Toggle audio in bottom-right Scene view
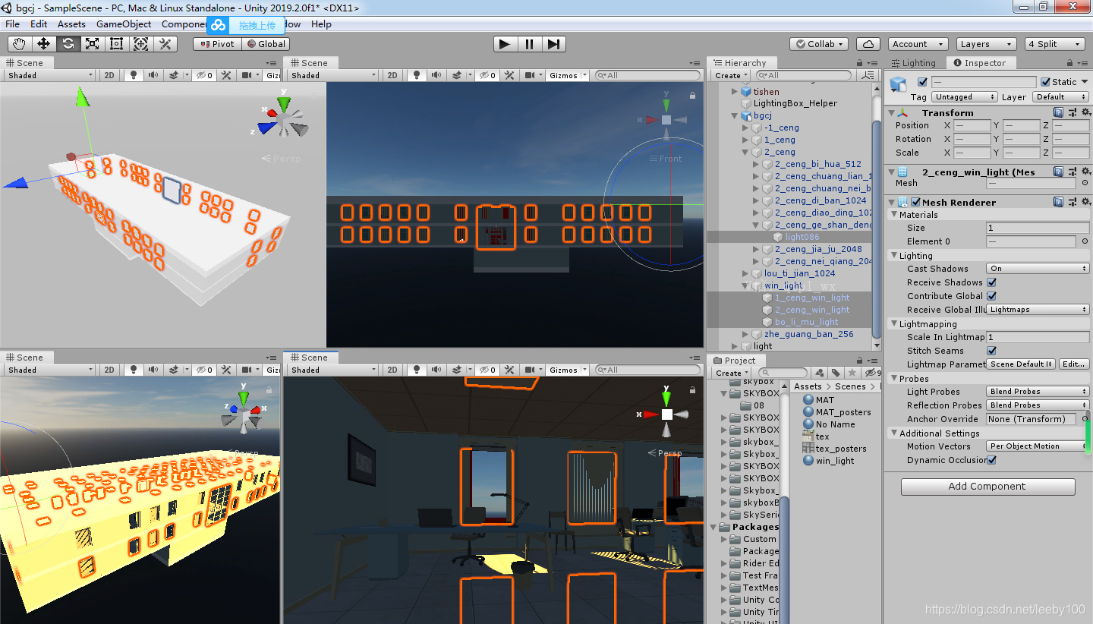Image resolution: width=1093 pixels, height=624 pixels. click(x=436, y=370)
